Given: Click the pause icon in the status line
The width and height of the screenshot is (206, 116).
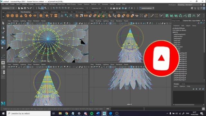Looking at the screenshot, I should (x=132, y=8).
